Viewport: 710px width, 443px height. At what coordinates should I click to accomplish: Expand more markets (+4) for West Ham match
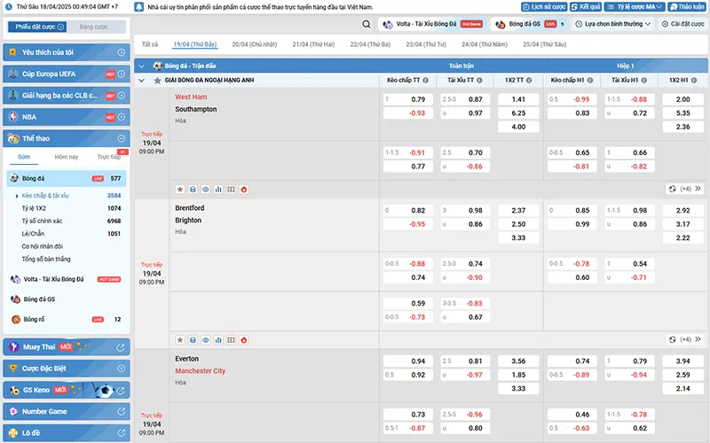[685, 189]
